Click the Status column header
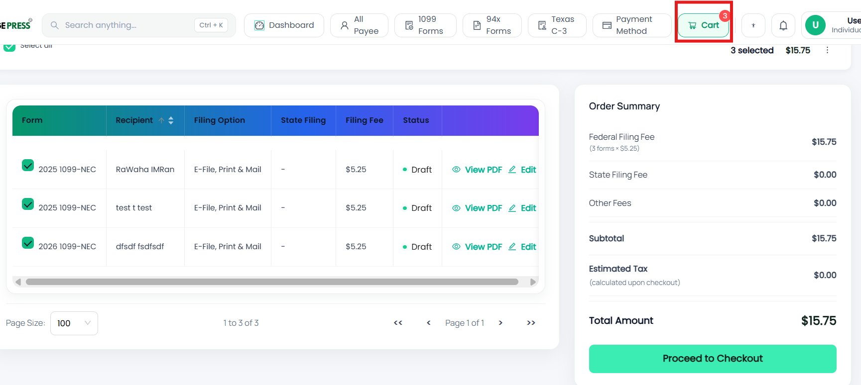This screenshot has width=861, height=385. [416, 120]
